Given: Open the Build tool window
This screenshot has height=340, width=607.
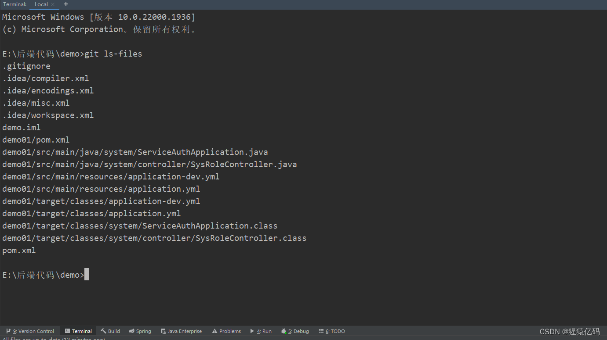Looking at the screenshot, I should pos(110,331).
